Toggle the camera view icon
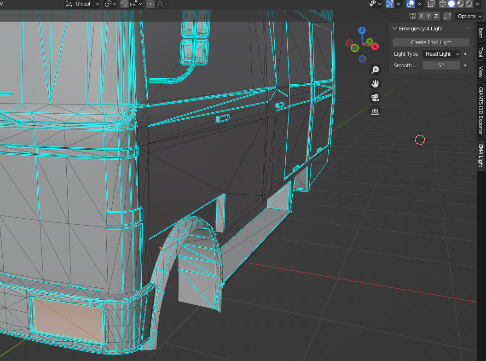Screen dimensions: 486x361 375,97
